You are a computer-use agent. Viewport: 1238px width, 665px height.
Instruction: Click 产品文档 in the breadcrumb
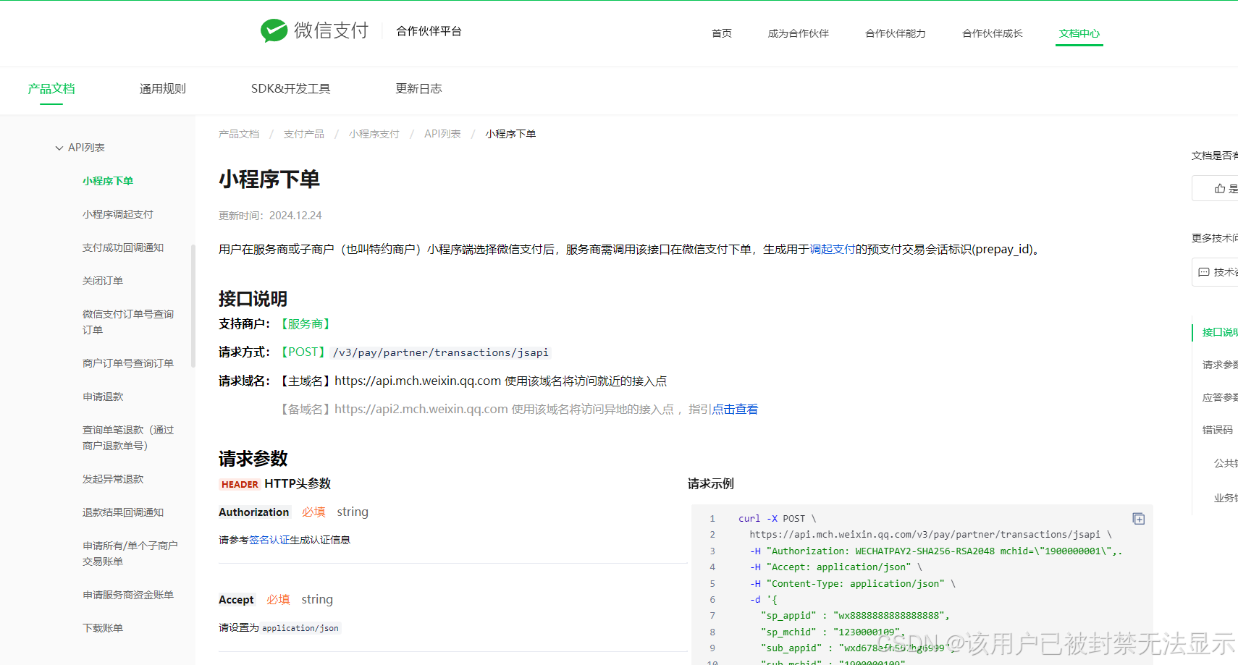click(239, 134)
